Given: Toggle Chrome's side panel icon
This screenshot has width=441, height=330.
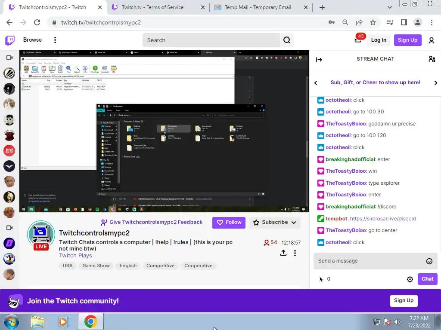Looking at the screenshot, I should 404,22.
